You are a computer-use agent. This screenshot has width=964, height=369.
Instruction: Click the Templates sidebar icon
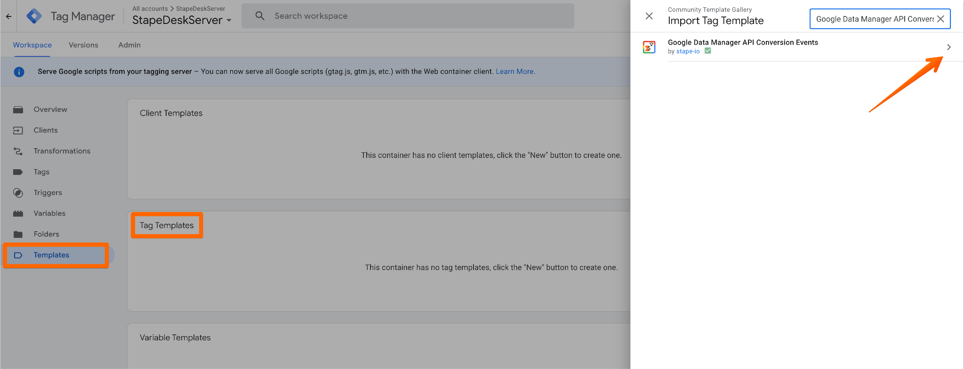click(18, 255)
